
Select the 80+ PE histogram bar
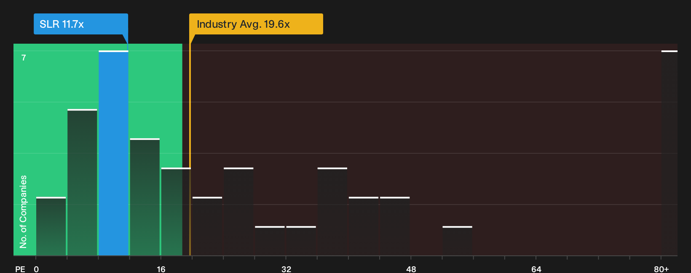pyautogui.click(x=669, y=153)
